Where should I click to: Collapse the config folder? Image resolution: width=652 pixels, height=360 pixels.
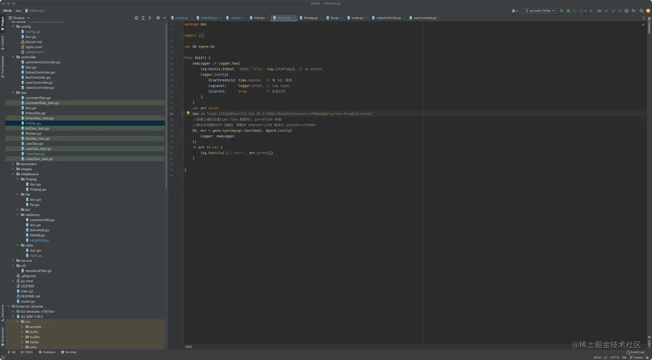coord(13,27)
